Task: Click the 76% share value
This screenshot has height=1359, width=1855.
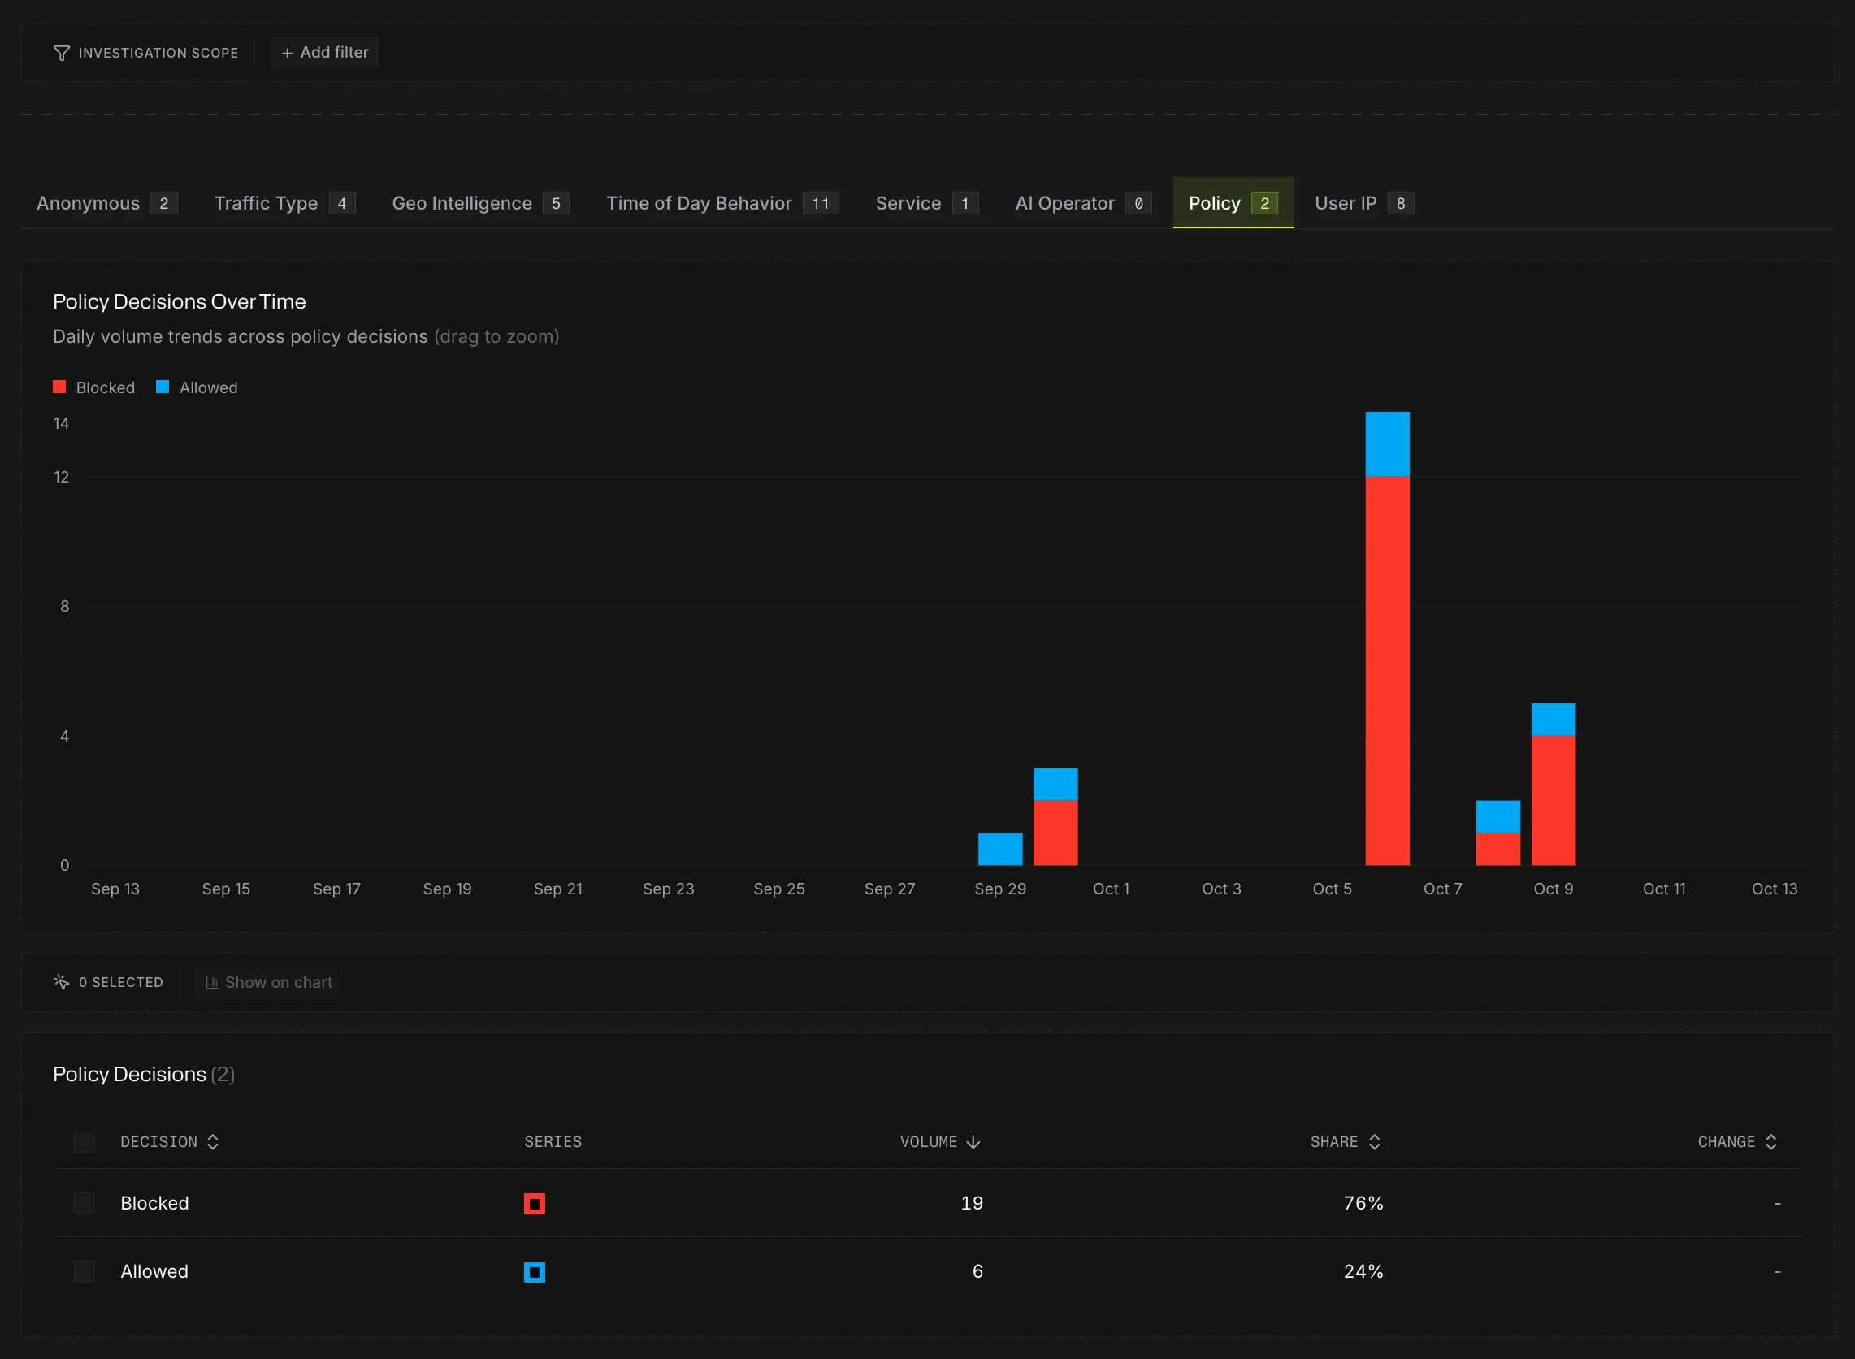Action: pyautogui.click(x=1364, y=1203)
